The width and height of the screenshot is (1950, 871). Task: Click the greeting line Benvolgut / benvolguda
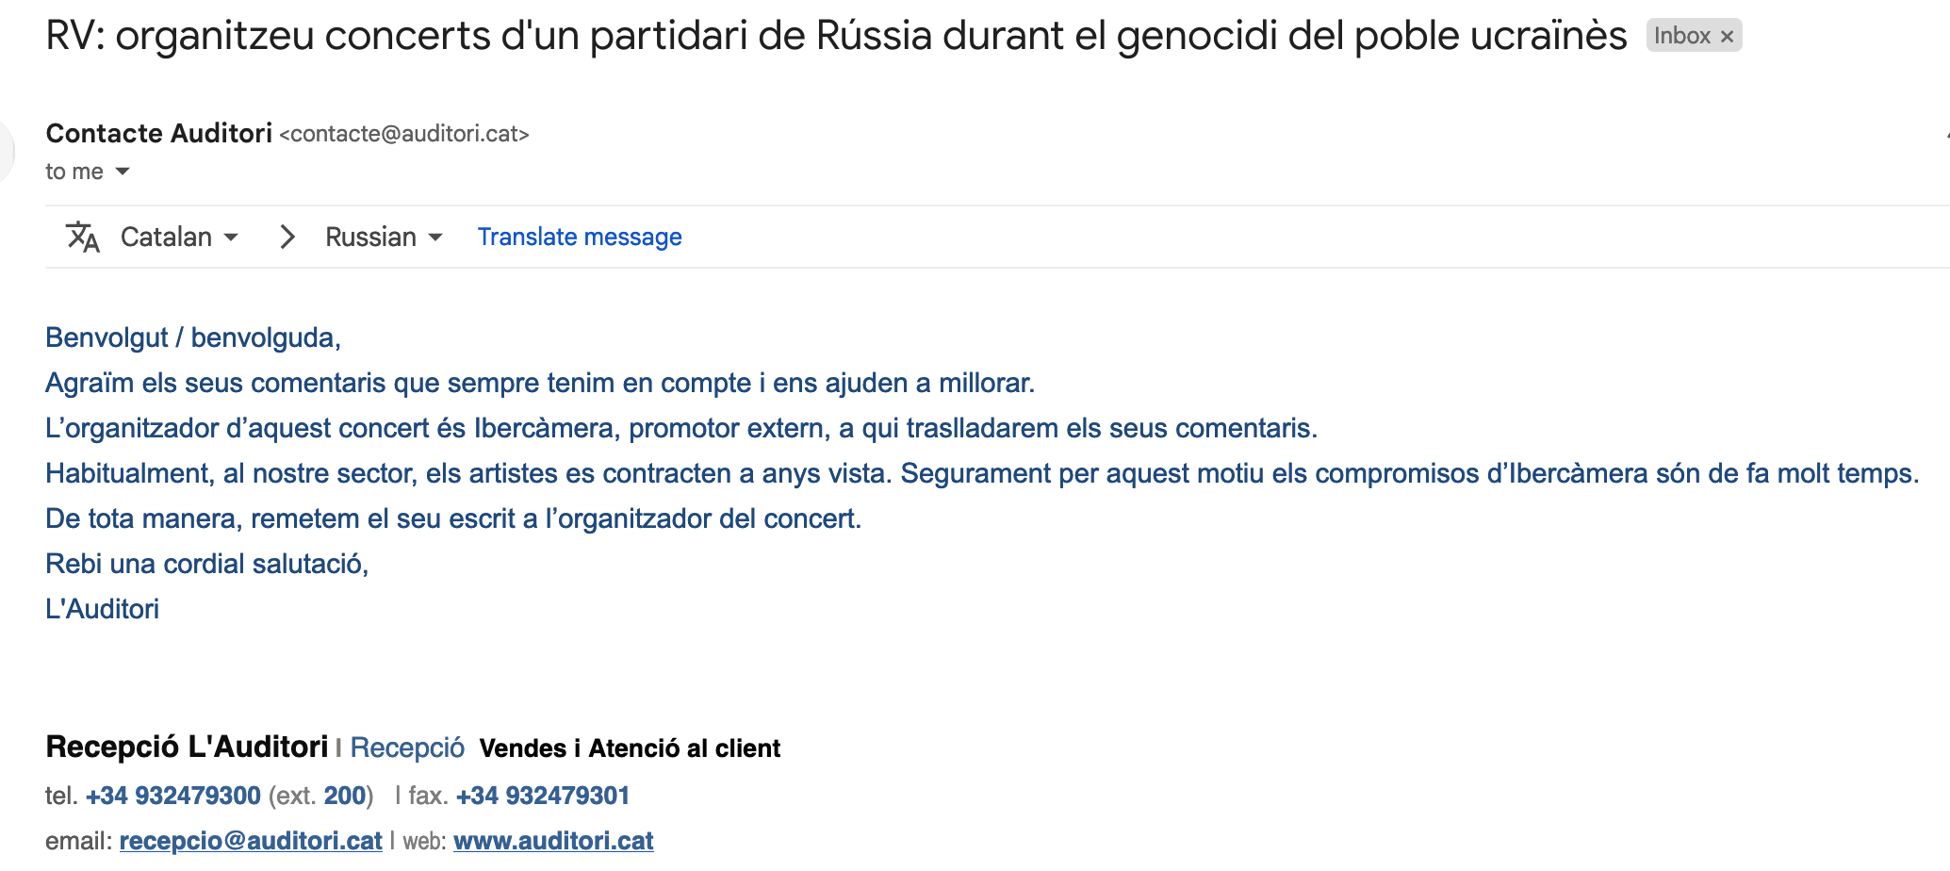point(193,337)
